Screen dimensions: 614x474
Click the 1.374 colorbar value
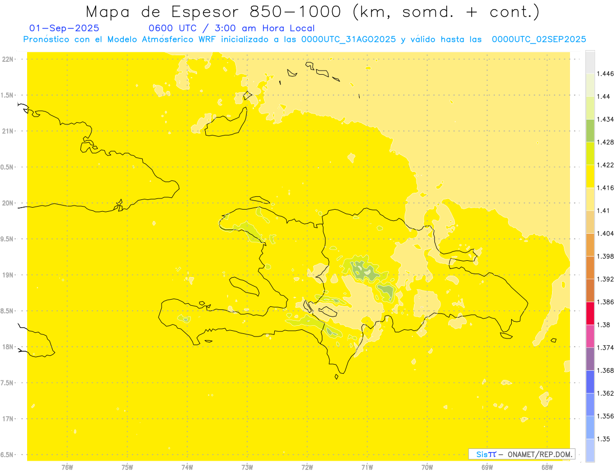[605, 348]
